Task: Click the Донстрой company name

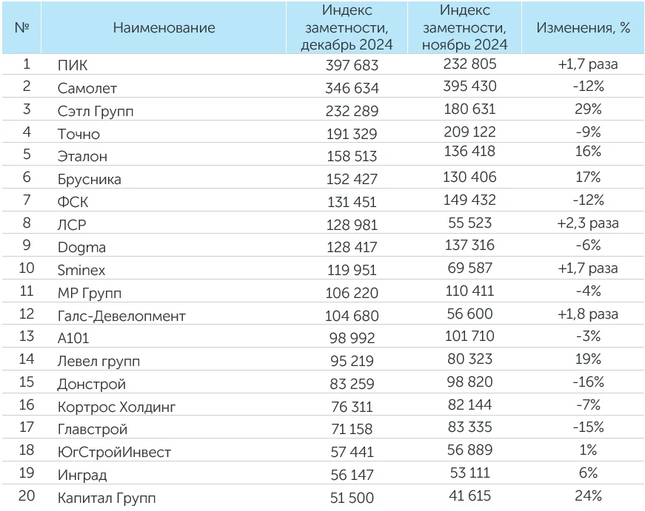Action: [91, 384]
